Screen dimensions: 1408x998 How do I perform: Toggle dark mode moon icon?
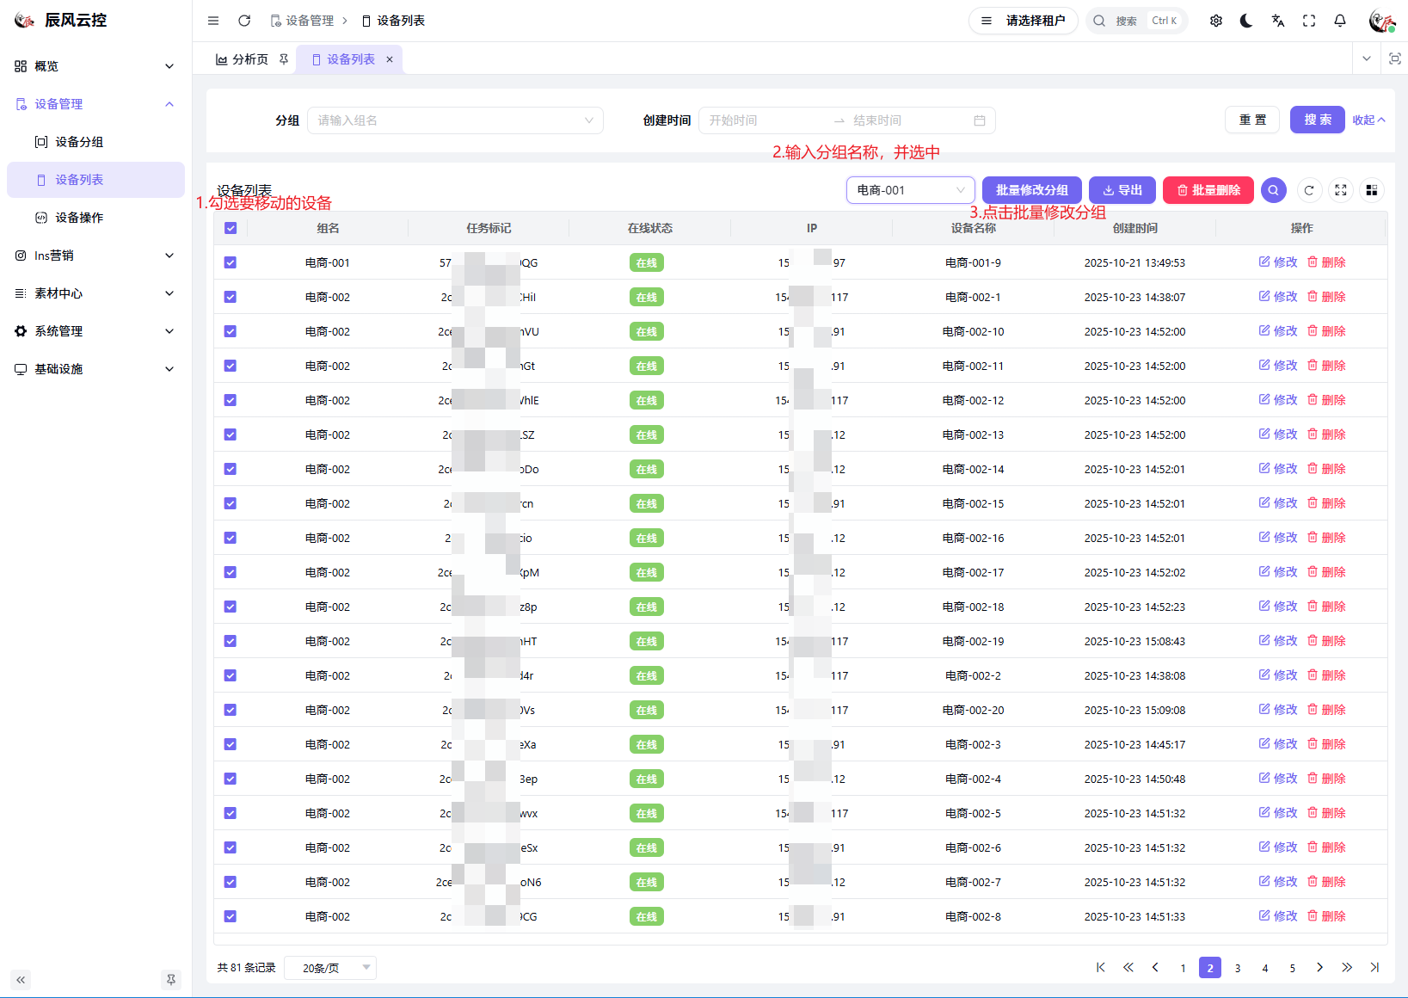[x=1246, y=21]
